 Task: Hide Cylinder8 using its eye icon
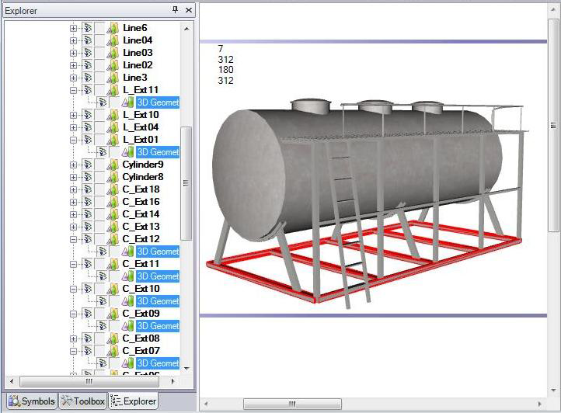(87, 177)
